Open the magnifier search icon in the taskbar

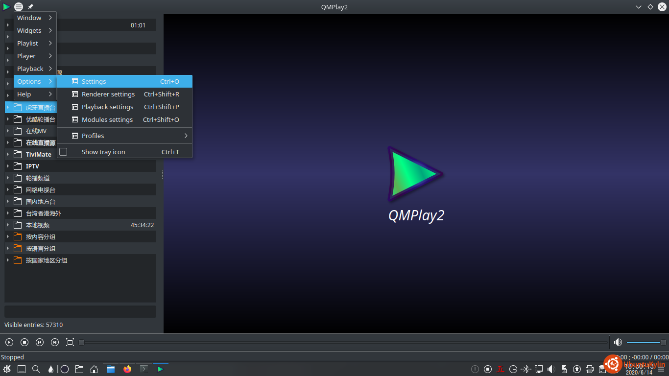[36, 369]
